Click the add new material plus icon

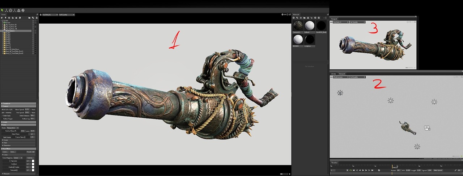tap(293, 18)
